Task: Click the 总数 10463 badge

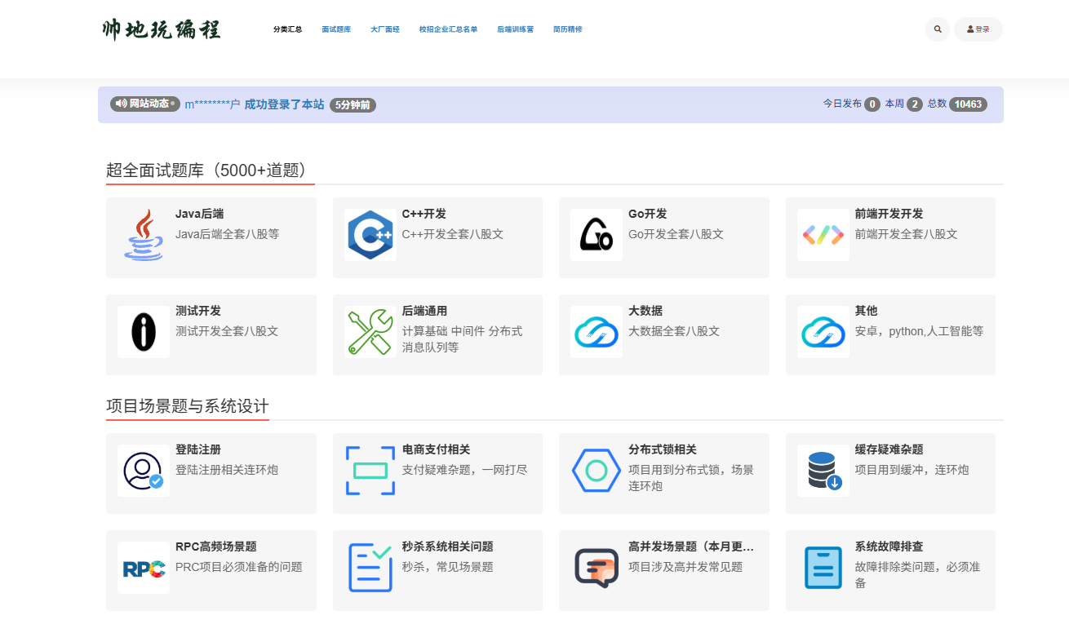Action: click(968, 104)
